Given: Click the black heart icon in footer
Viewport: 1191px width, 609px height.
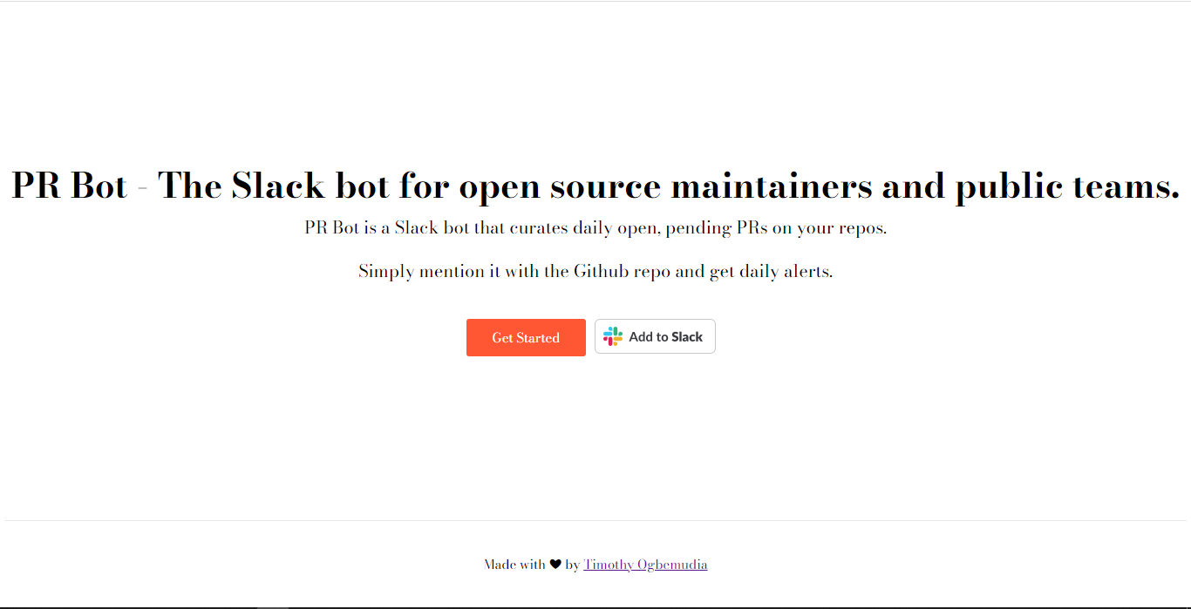Looking at the screenshot, I should 555,565.
